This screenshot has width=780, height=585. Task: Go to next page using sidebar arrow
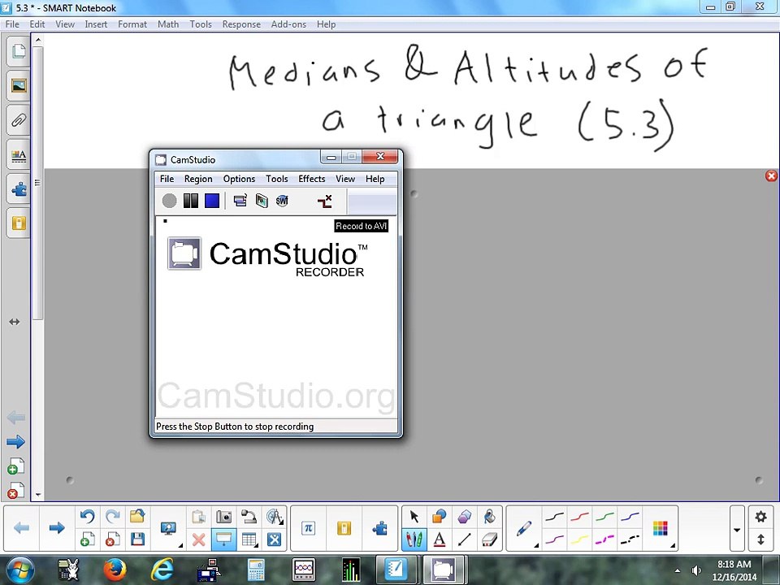(x=16, y=441)
